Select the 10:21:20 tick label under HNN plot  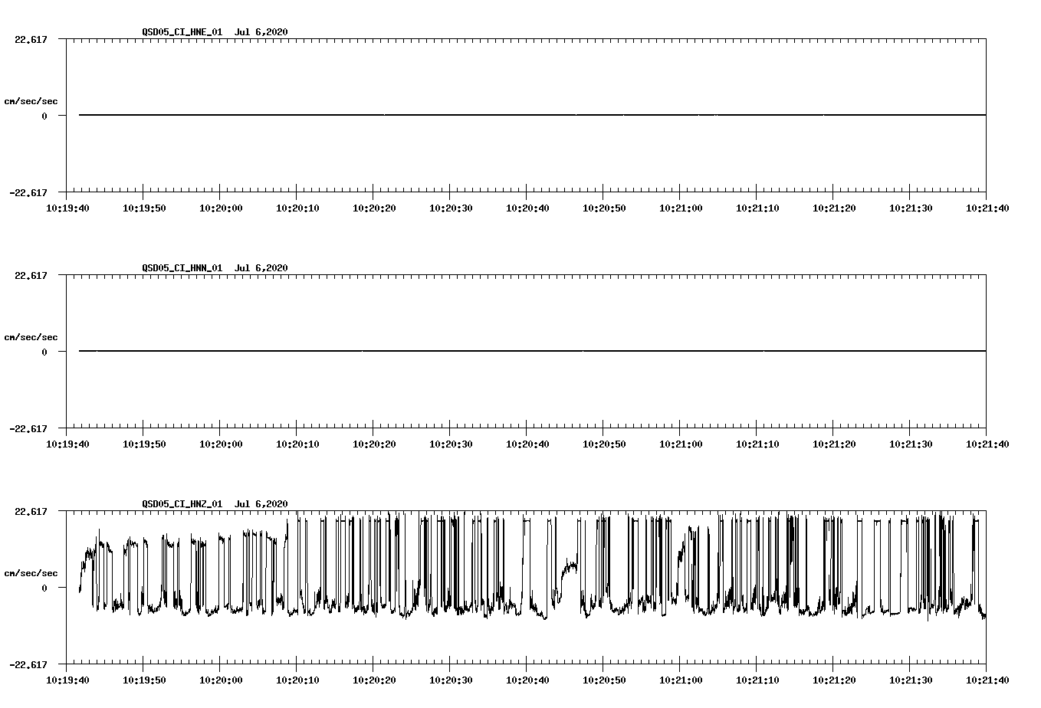(x=833, y=444)
